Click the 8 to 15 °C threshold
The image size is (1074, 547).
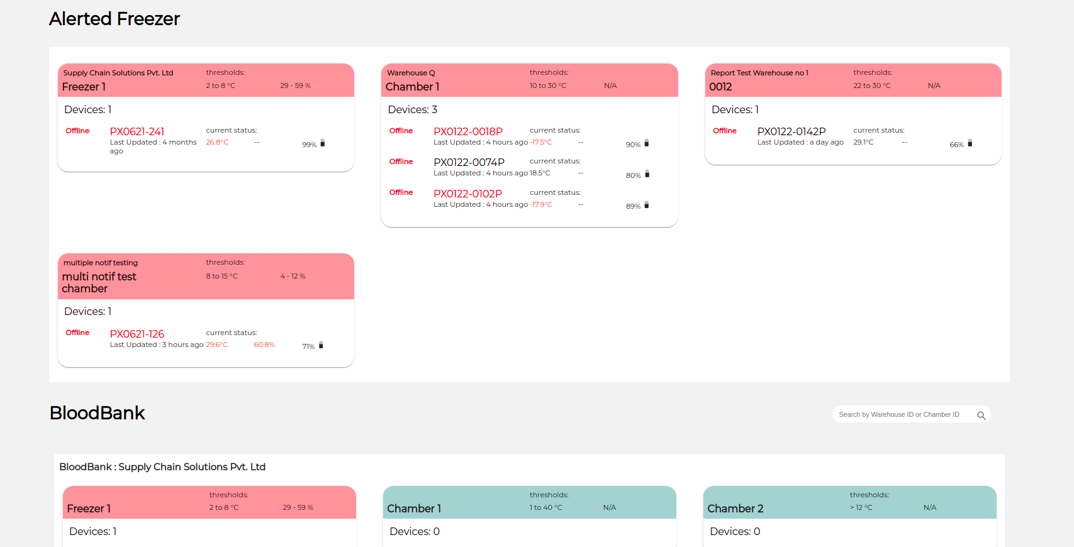(222, 277)
